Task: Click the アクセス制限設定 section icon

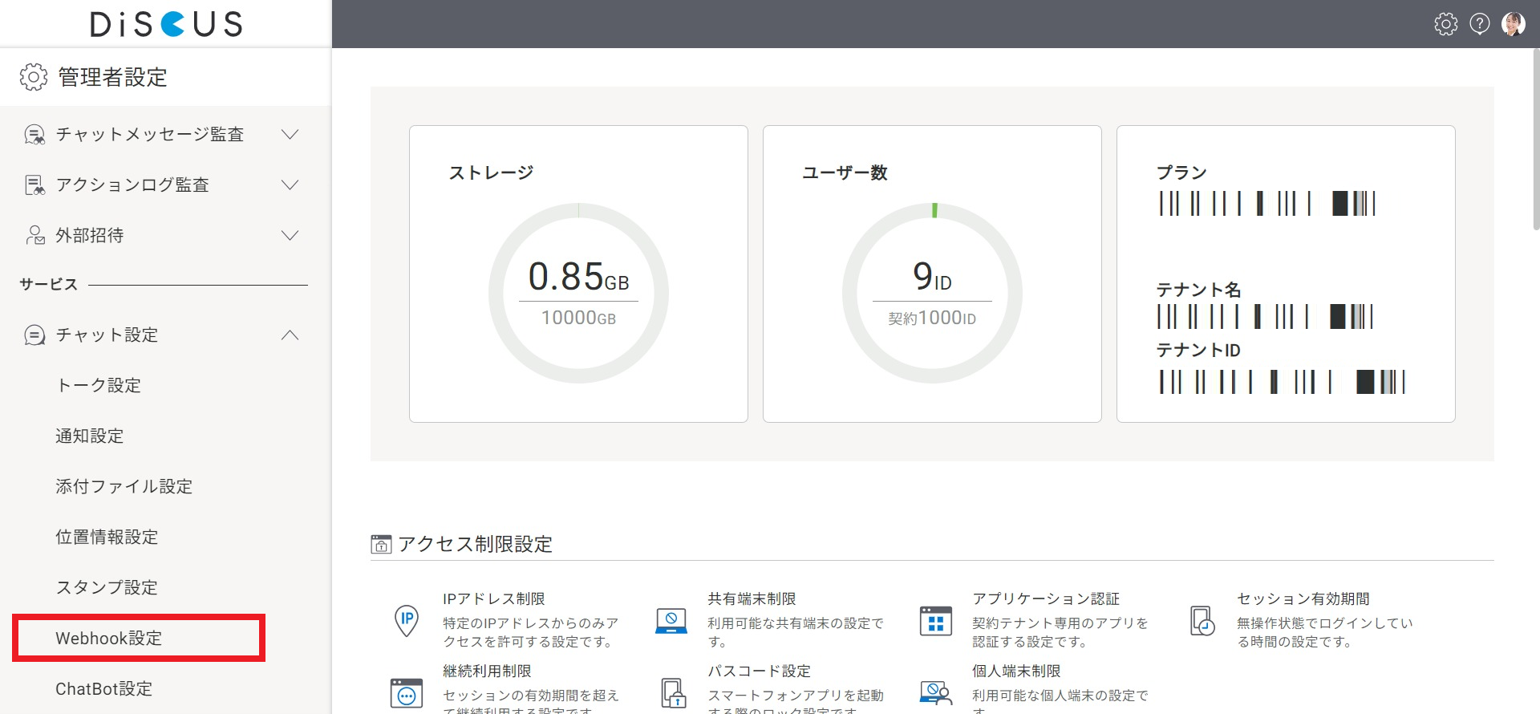Action: pyautogui.click(x=381, y=545)
